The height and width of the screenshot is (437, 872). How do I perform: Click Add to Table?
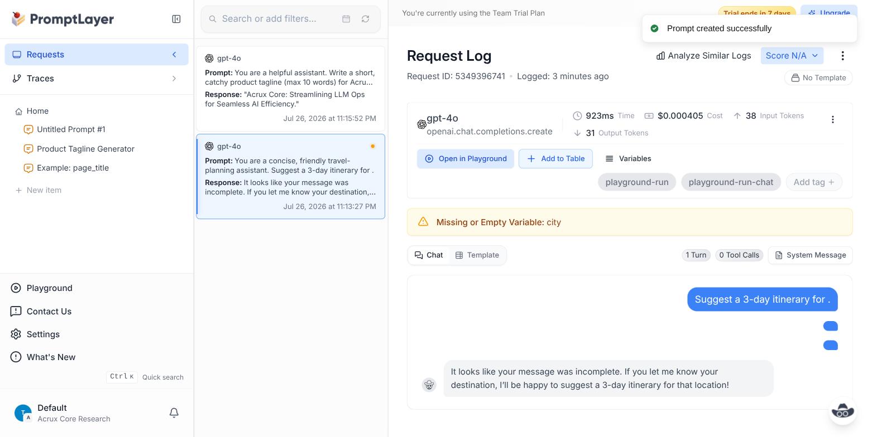pyautogui.click(x=555, y=159)
